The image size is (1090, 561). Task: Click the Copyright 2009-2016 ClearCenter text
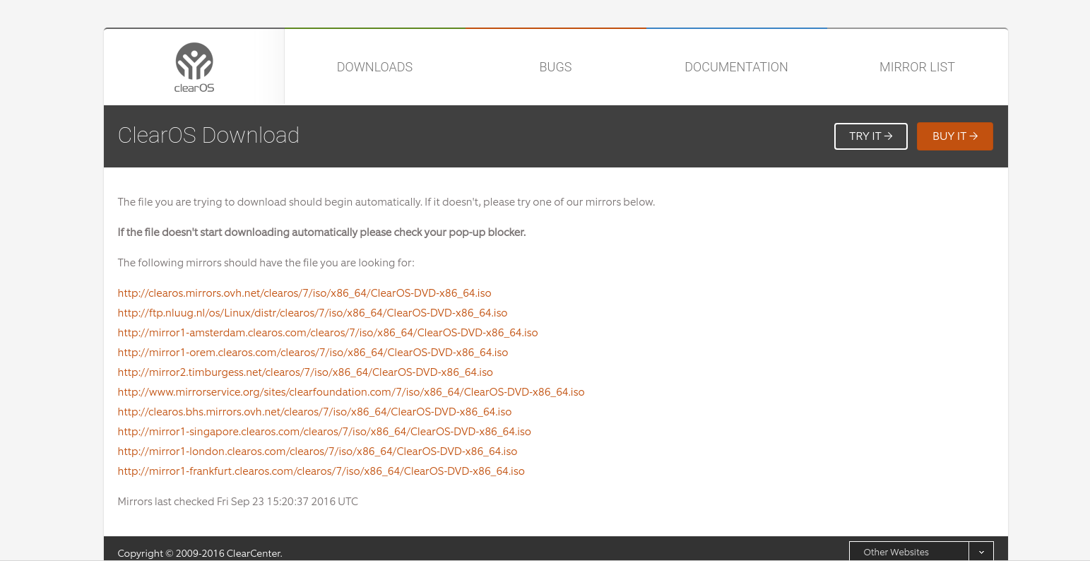(x=200, y=553)
